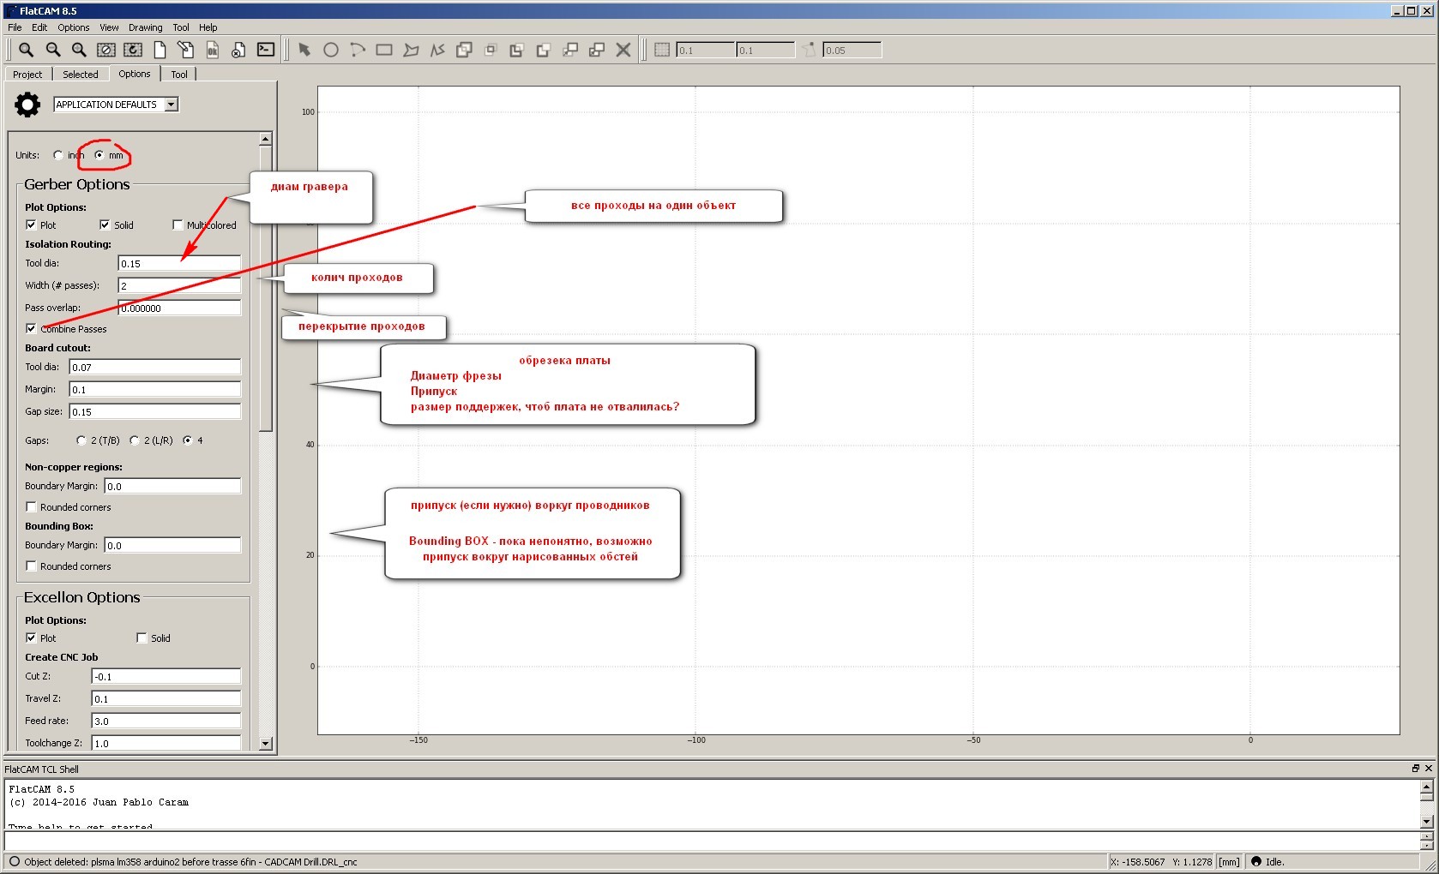Switch to the Project tab
Screen dimensions: 1439x874
(27, 75)
